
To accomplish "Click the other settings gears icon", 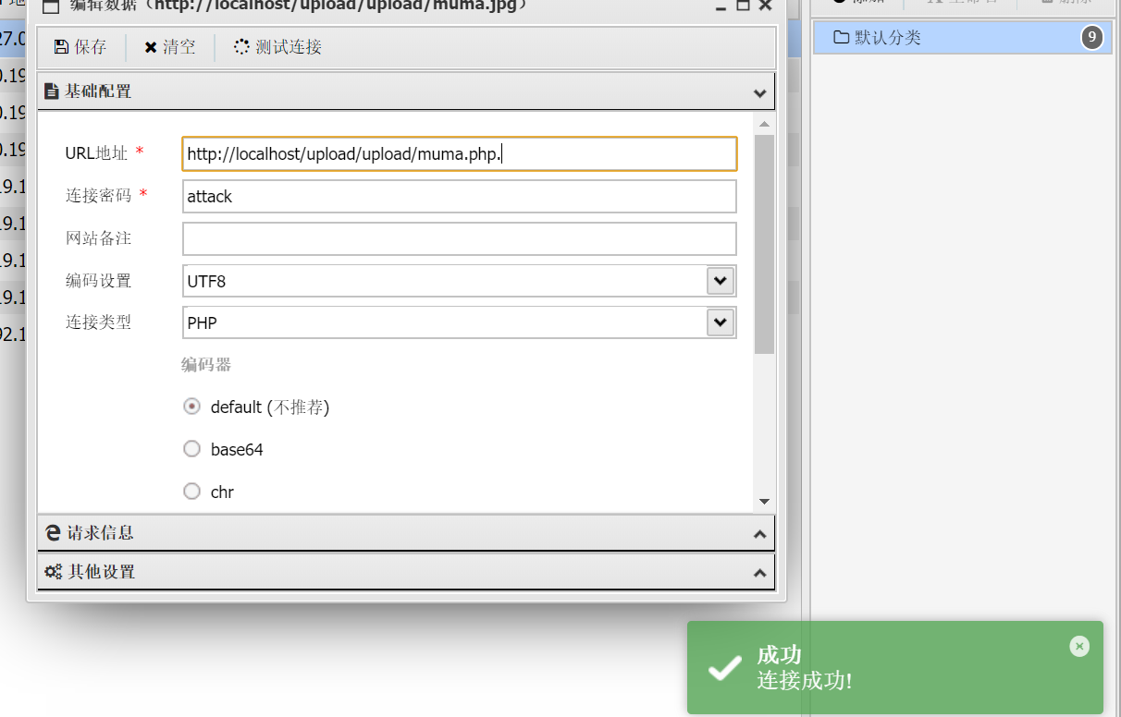I will [54, 572].
